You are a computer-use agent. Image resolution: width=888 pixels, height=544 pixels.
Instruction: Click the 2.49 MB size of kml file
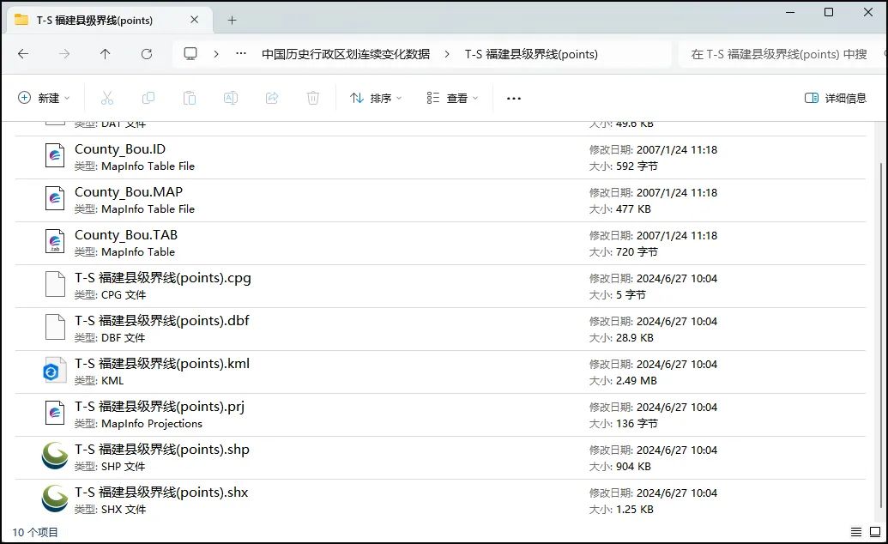coord(636,381)
